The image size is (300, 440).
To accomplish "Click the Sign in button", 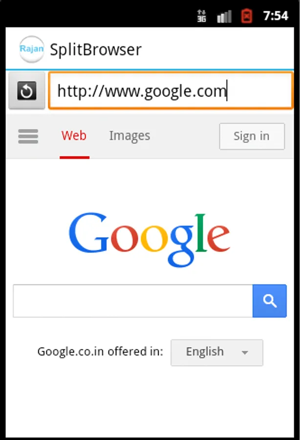I will 252,136.
